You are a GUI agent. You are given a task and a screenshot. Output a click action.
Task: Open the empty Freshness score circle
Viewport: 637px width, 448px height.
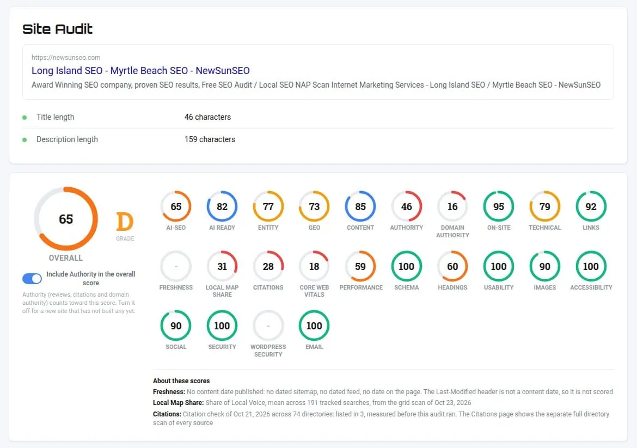[176, 266]
